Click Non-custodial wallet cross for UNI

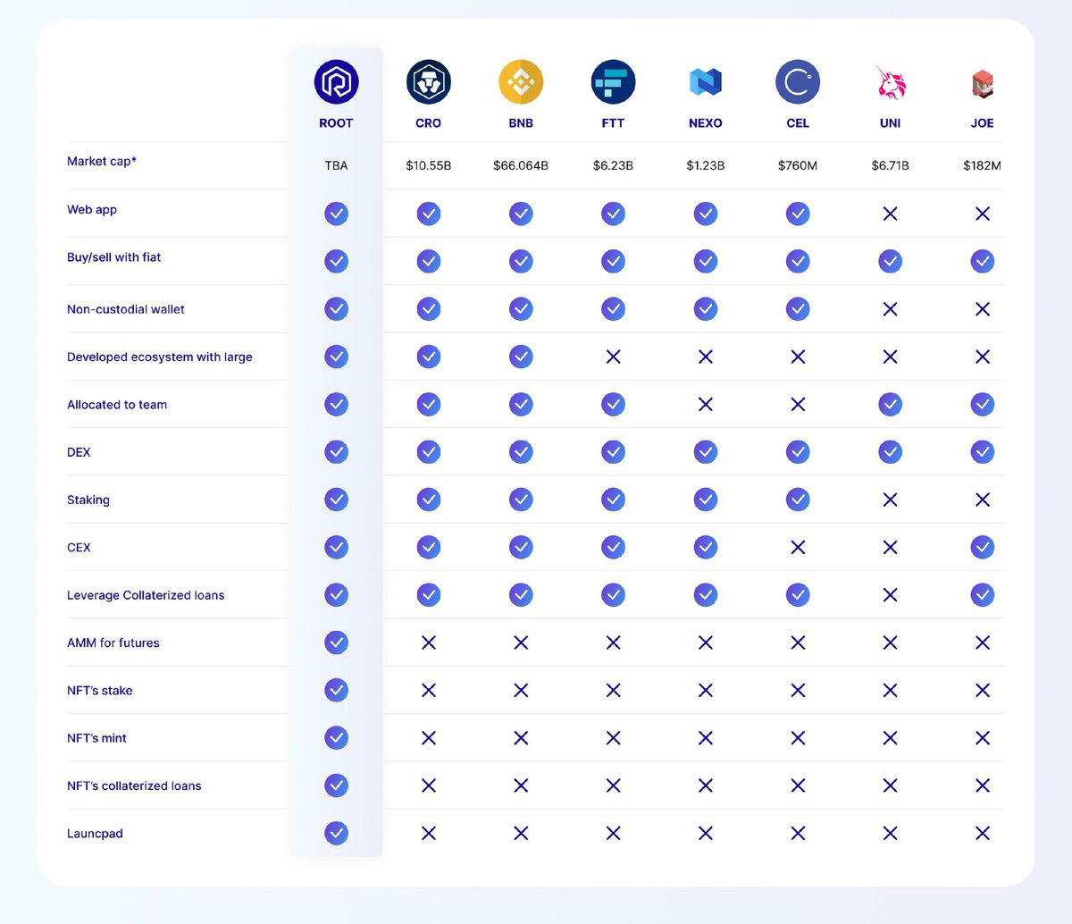[x=891, y=309]
